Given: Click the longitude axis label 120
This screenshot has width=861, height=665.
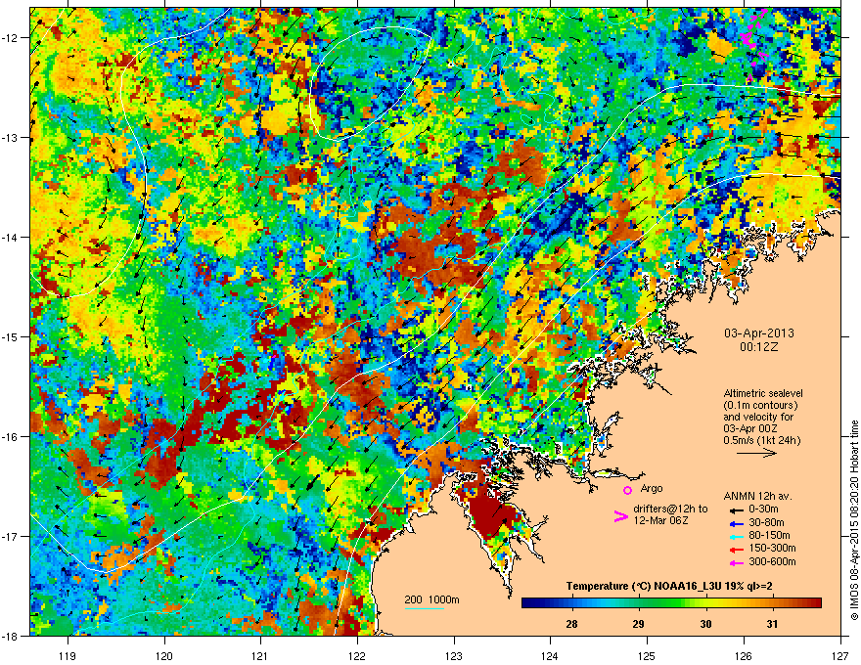Looking at the screenshot, I should click(x=164, y=655).
